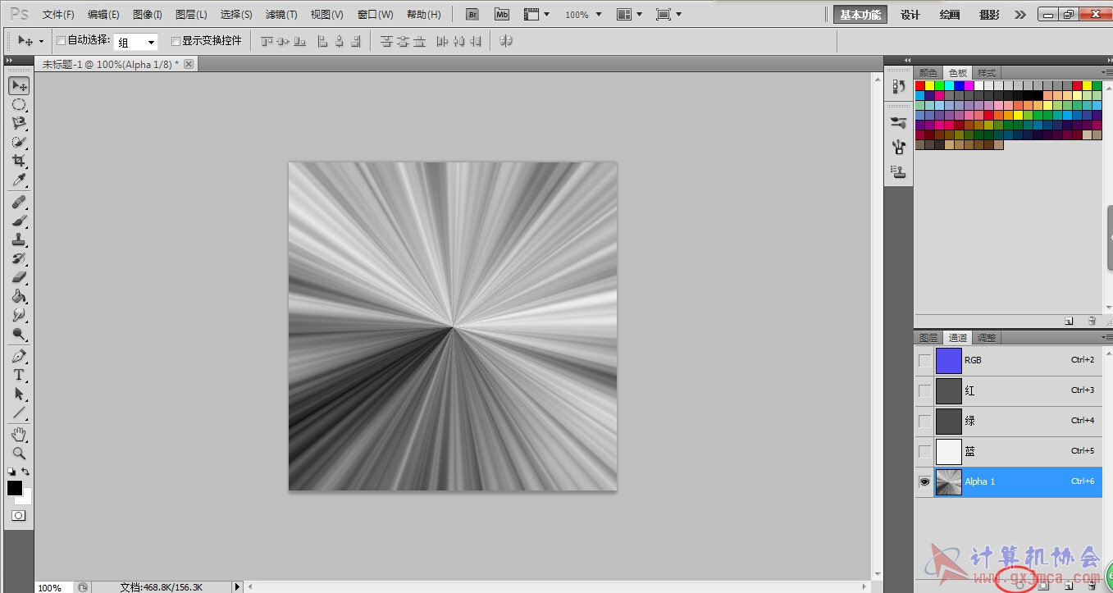
Task: Show the 蓝 channel visibility box
Action: click(925, 451)
